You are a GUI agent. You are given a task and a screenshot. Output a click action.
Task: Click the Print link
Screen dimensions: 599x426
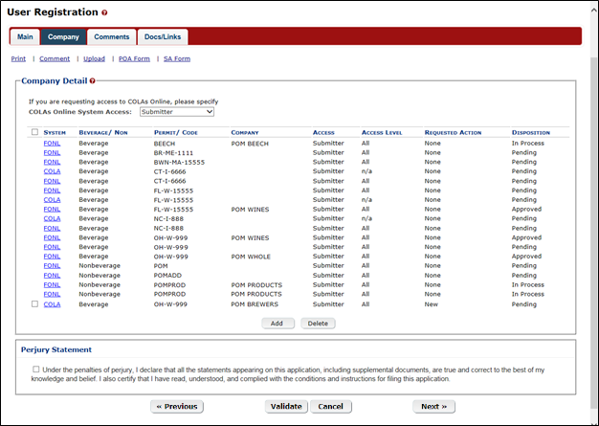[18, 58]
